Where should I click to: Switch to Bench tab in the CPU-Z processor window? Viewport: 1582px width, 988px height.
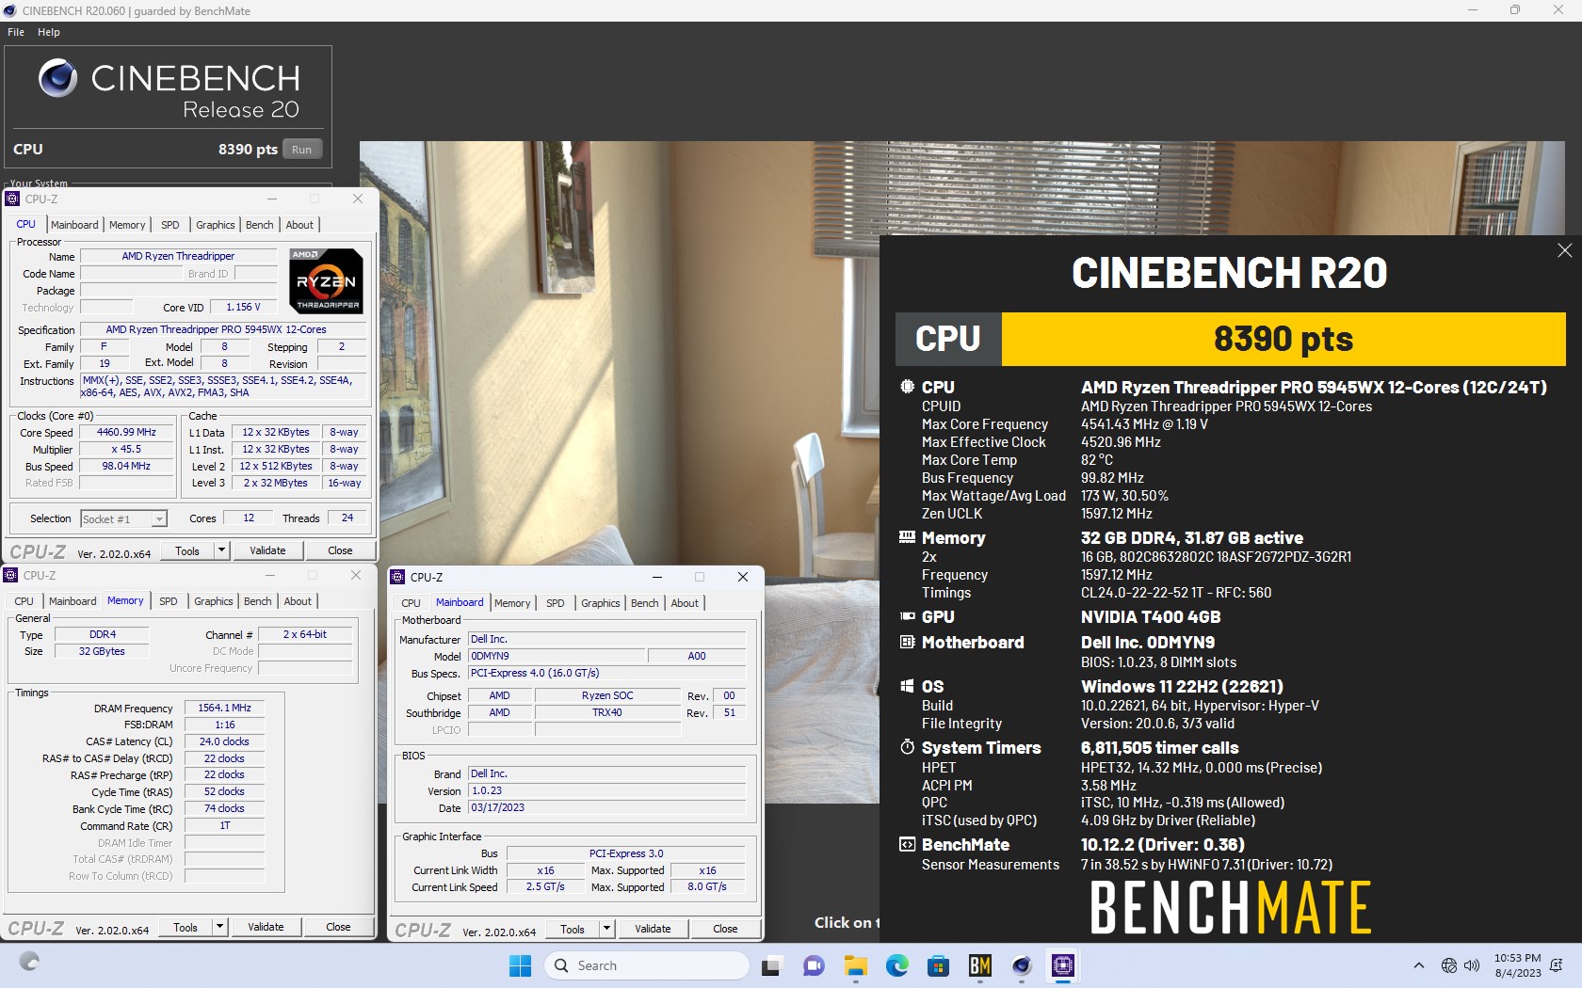click(259, 225)
